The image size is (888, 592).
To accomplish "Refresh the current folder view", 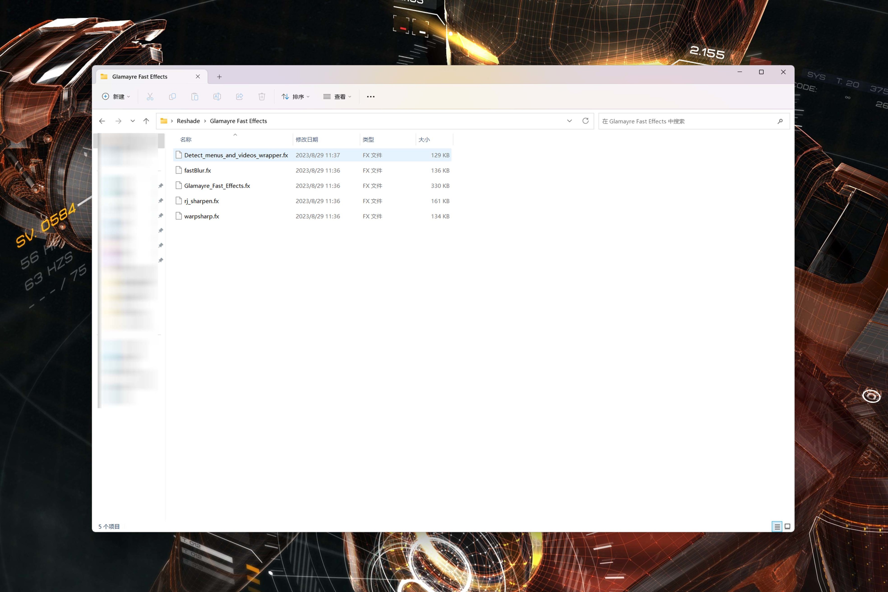I will pyautogui.click(x=585, y=121).
